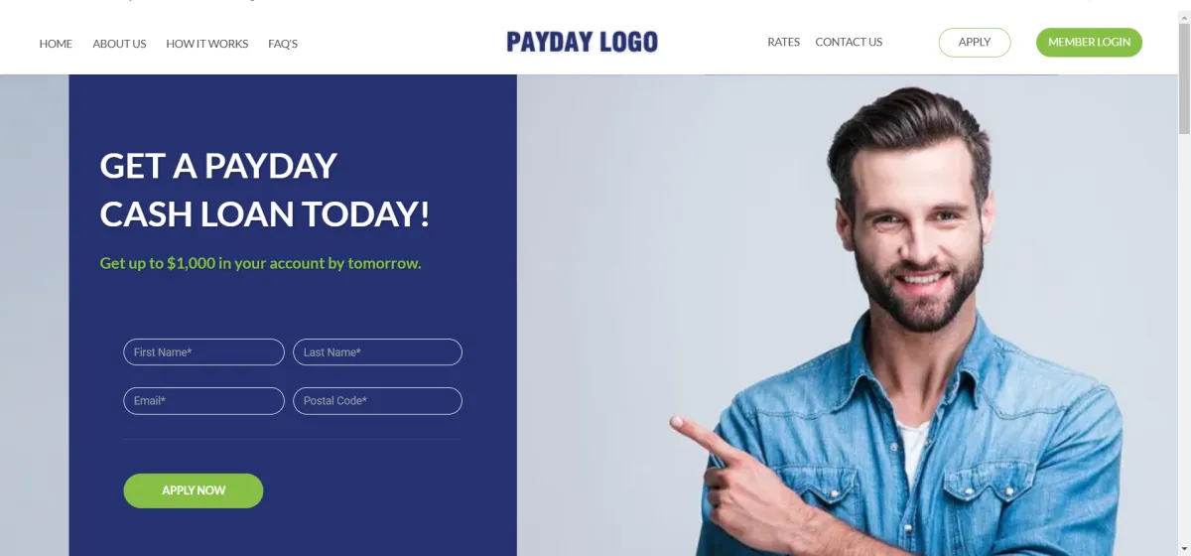The height and width of the screenshot is (556, 1191).
Task: Activate the Postal Code field
Action: [377, 401]
